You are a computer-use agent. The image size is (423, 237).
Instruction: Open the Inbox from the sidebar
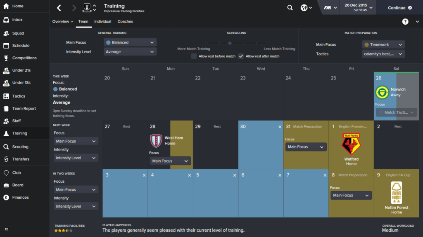19,19
